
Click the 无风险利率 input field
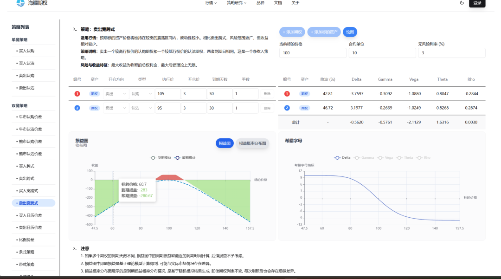pos(451,53)
